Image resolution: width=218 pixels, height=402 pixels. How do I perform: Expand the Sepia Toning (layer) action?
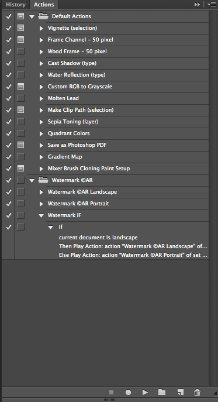point(41,122)
